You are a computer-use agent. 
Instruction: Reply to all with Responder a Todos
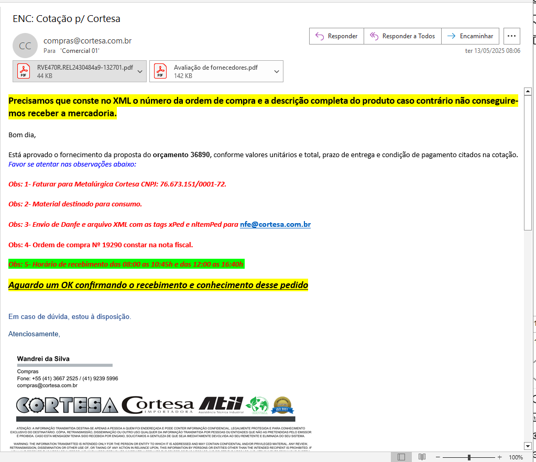402,36
